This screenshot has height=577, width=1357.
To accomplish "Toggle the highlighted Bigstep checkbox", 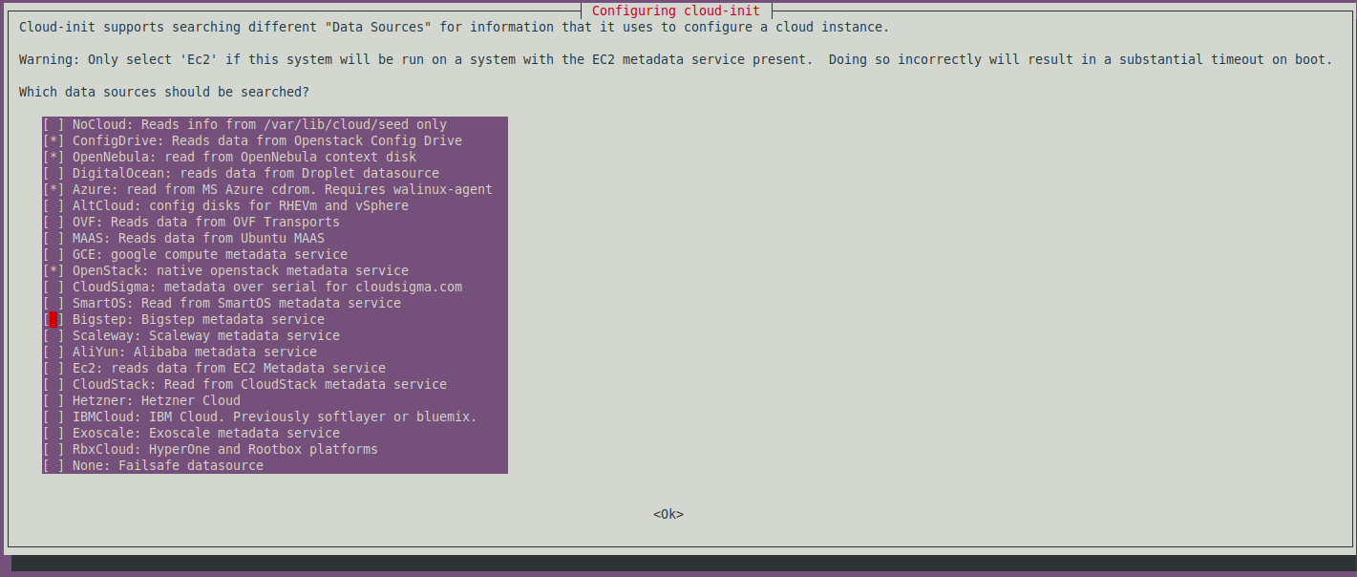I will point(53,319).
